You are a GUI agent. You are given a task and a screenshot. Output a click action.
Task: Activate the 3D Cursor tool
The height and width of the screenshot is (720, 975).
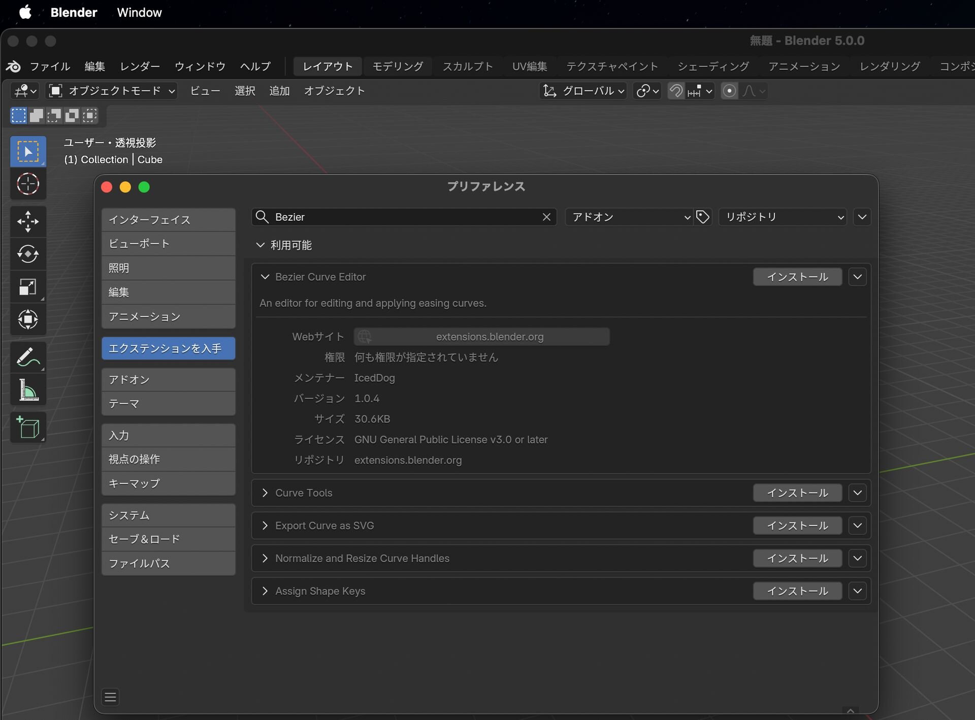click(28, 184)
